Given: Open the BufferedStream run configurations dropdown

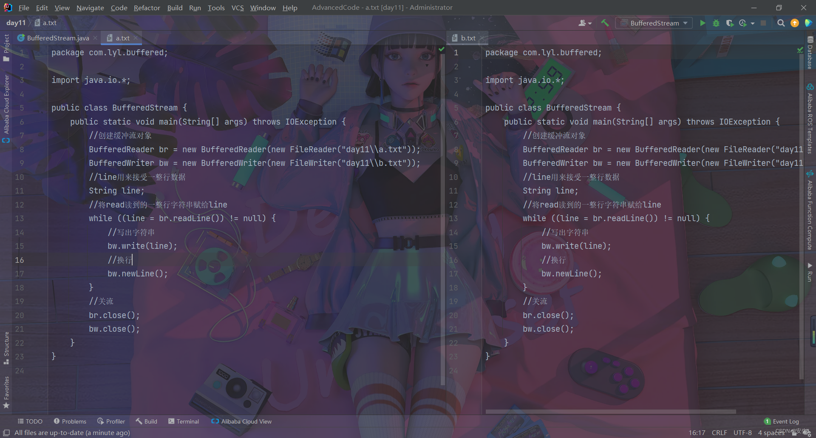Looking at the screenshot, I should [x=653, y=23].
